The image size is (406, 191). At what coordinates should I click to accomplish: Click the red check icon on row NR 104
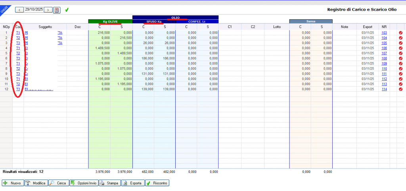coord(401,38)
